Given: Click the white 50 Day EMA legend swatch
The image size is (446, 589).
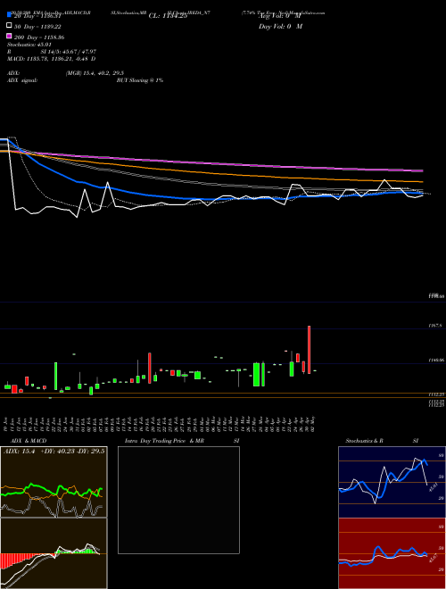Looking at the screenshot, I should (9, 26).
